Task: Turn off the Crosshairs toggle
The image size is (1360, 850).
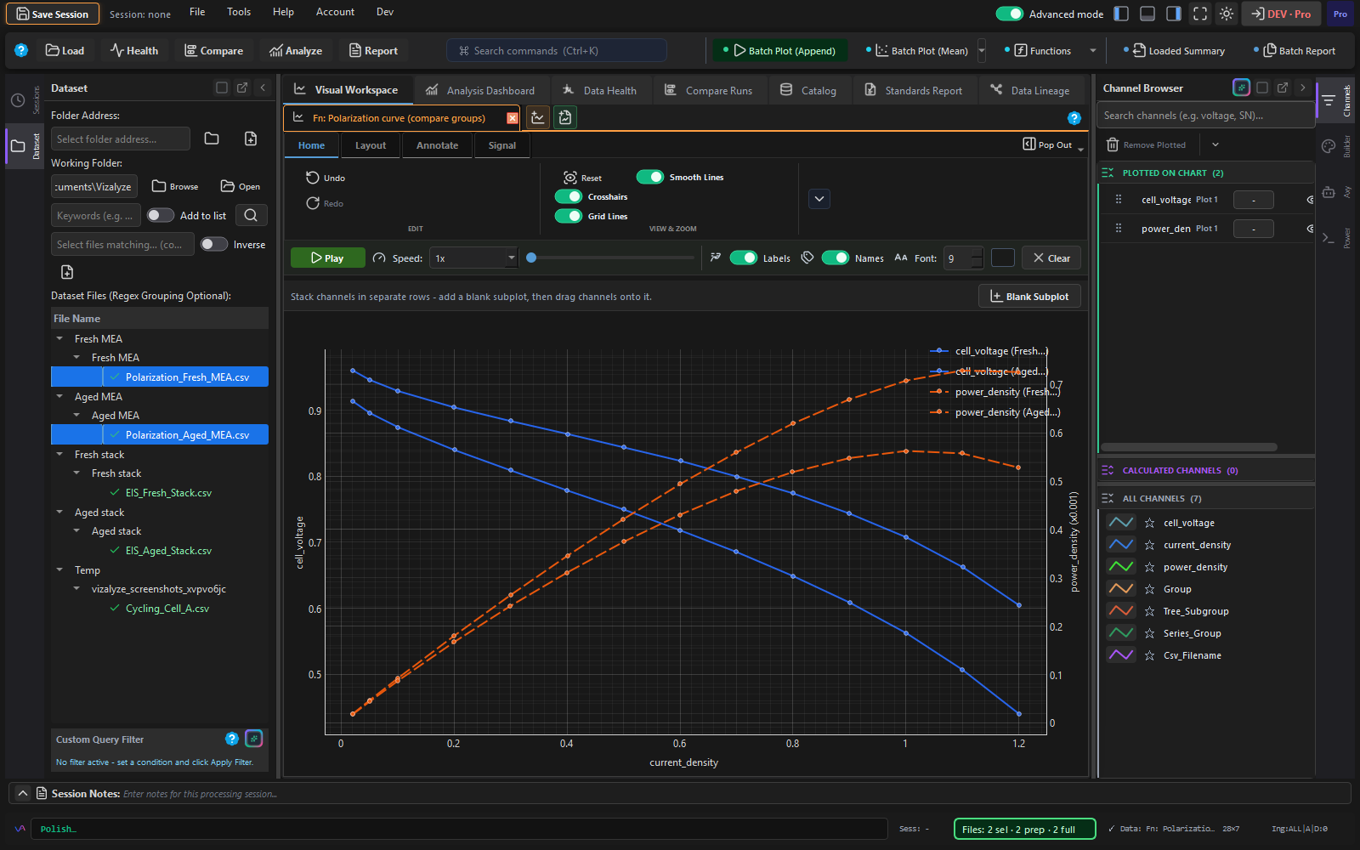Action: [569, 196]
